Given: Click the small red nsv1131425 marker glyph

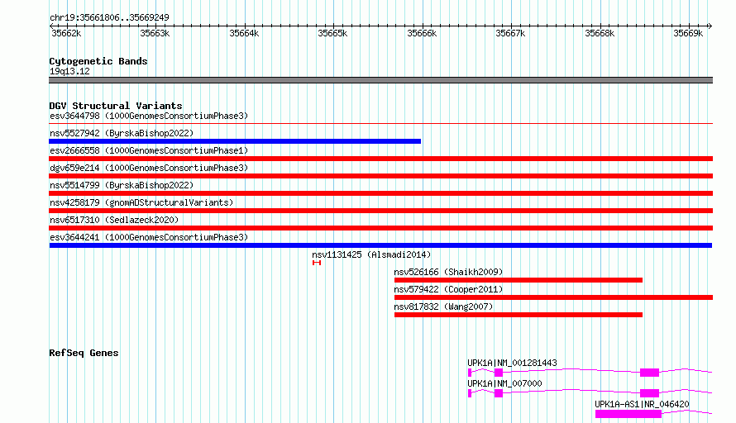Looking at the screenshot, I should click(317, 263).
